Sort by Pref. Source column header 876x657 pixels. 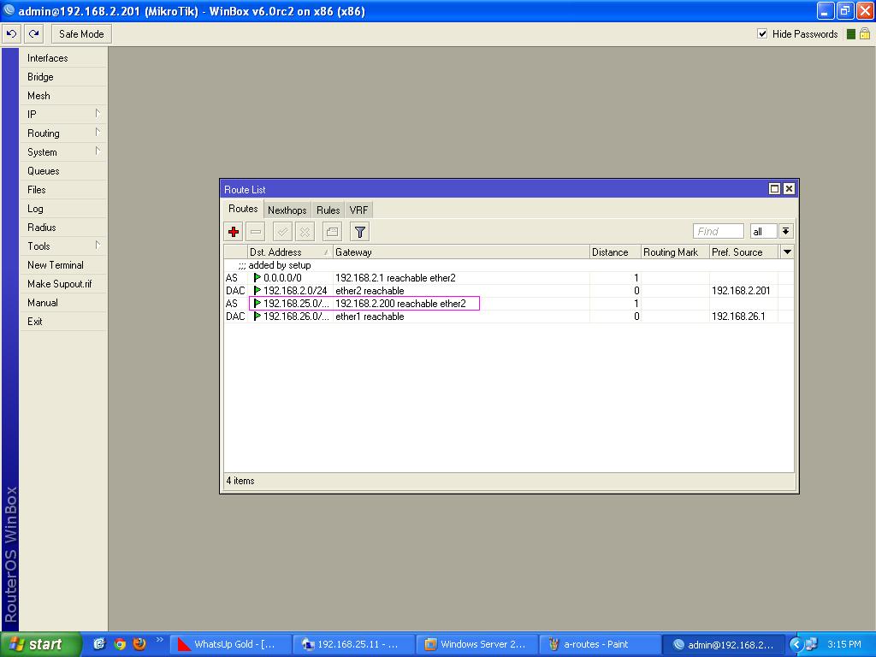coord(743,252)
